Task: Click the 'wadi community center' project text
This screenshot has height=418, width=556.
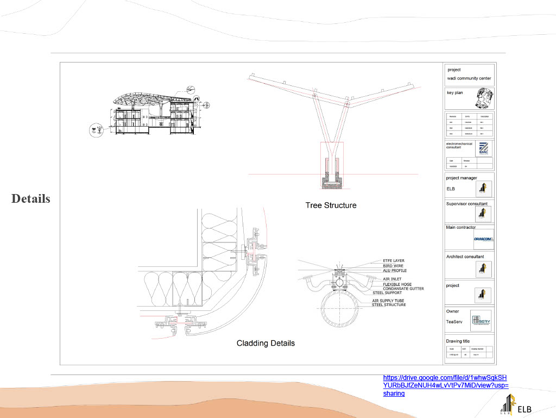Action: tap(469, 78)
